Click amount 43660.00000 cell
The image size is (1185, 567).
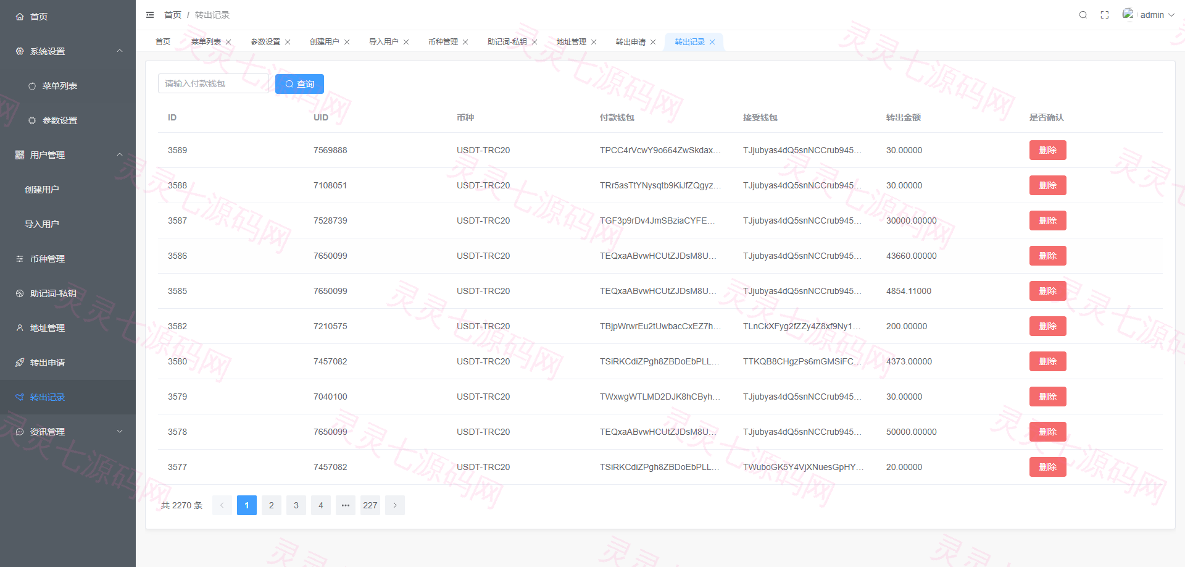[x=912, y=256]
